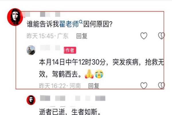The width and height of the screenshot is (172, 115).
Task: Like the comment asking about 翟老师
Action: tap(144, 36)
